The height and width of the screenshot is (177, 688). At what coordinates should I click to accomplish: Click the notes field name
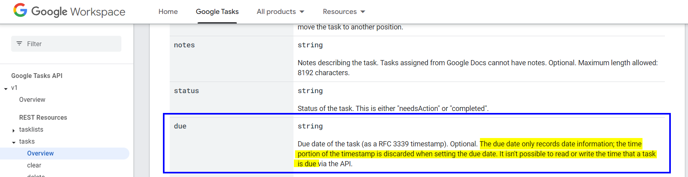tap(184, 45)
